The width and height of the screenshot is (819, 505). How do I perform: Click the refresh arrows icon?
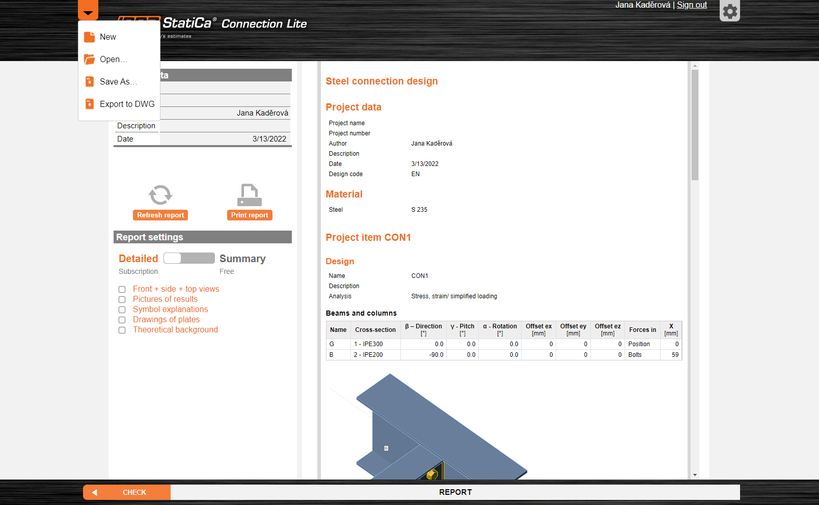pos(160,195)
